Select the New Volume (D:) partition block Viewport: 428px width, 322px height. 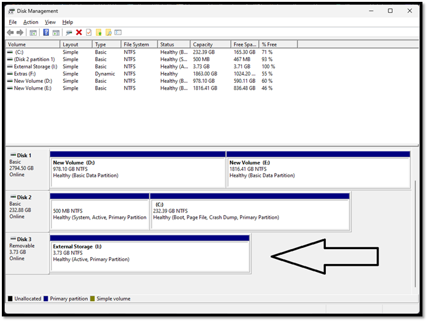coord(137,171)
